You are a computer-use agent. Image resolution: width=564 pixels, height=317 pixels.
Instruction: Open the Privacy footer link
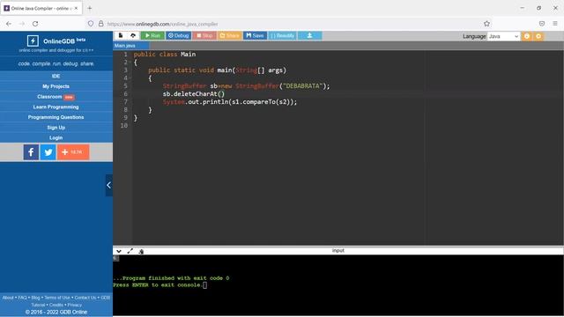(75, 305)
